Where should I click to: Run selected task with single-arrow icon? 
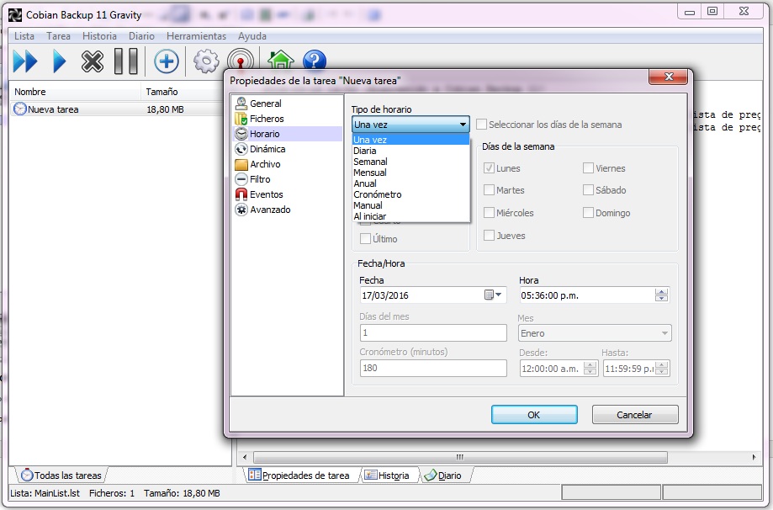pyautogui.click(x=59, y=61)
